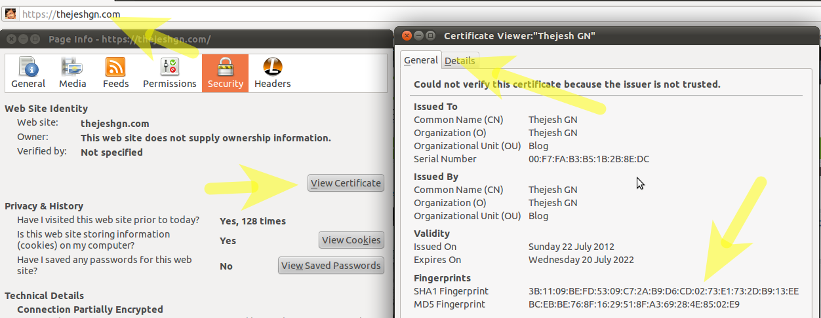821x318 pixels.
Task: Close the Page Info window
Action: click(12, 39)
